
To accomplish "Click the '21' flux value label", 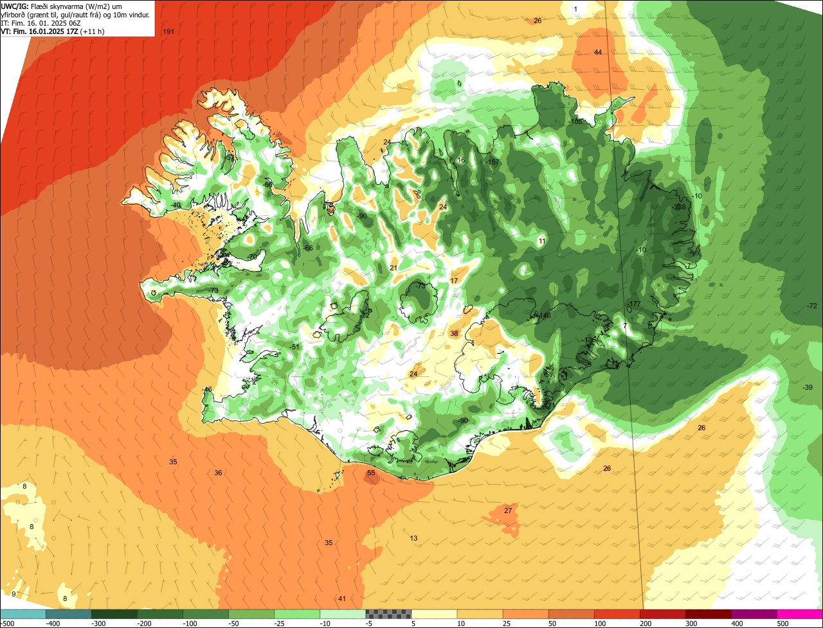I will (393, 268).
